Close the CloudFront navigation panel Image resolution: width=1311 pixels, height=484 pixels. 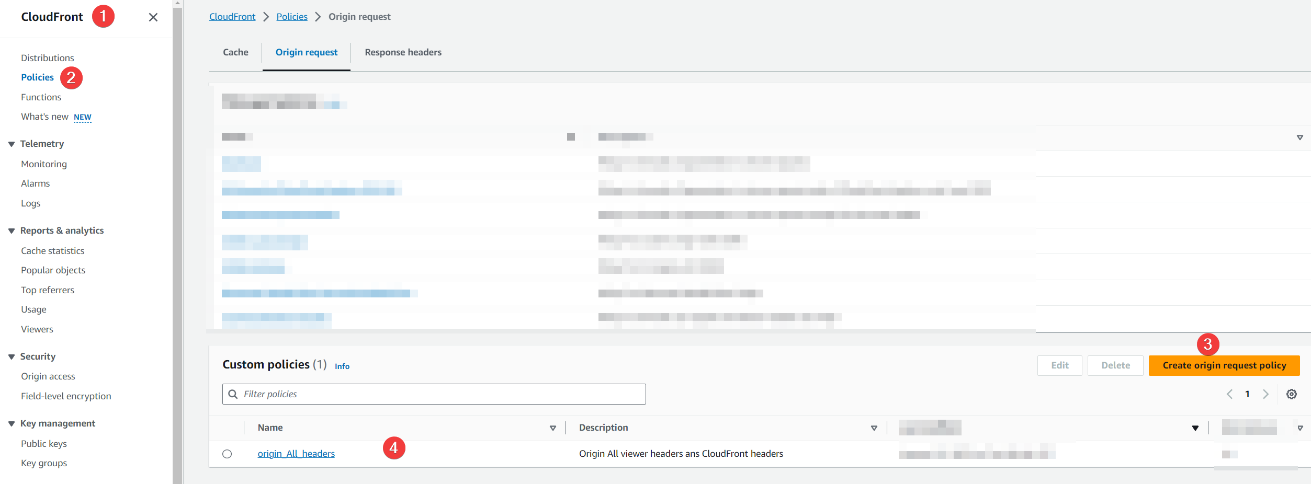click(x=153, y=17)
